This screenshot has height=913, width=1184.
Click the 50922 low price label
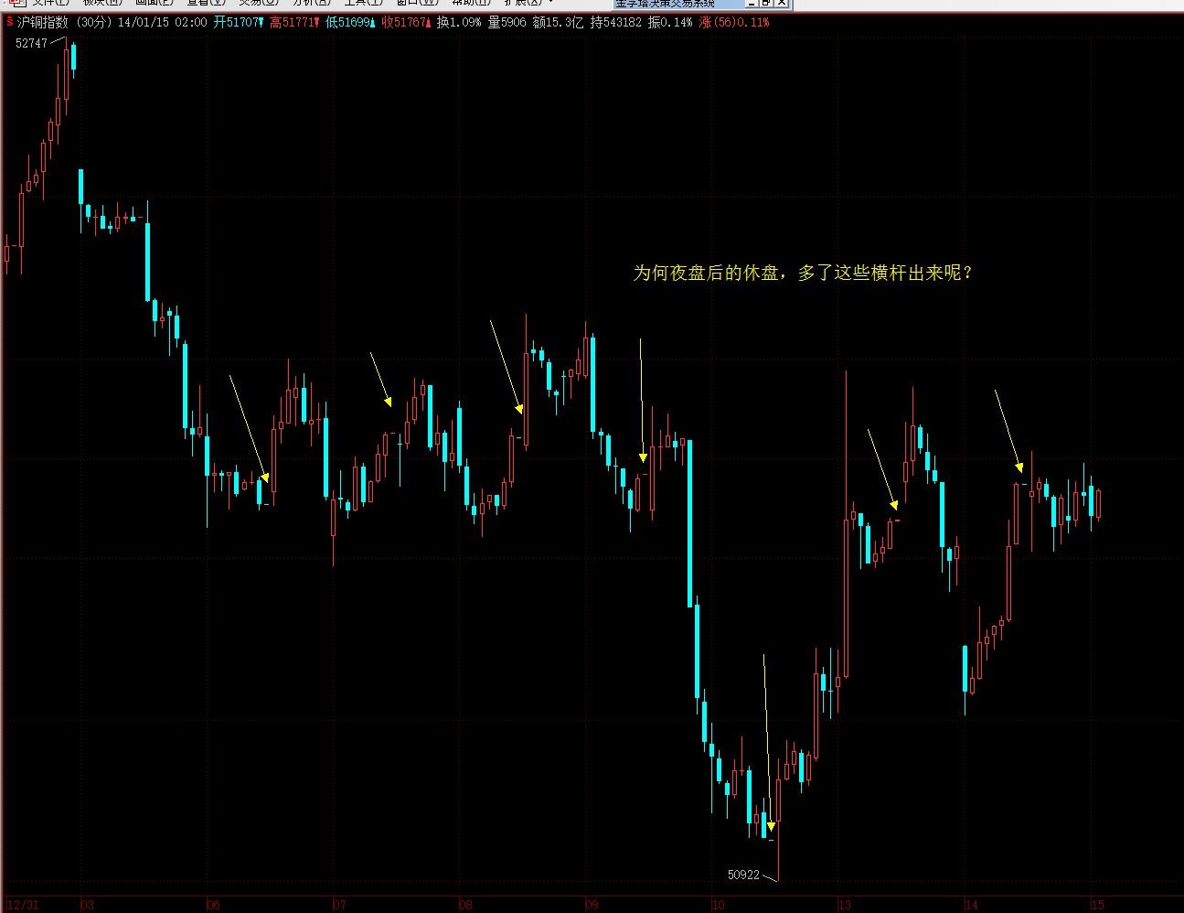[743, 875]
